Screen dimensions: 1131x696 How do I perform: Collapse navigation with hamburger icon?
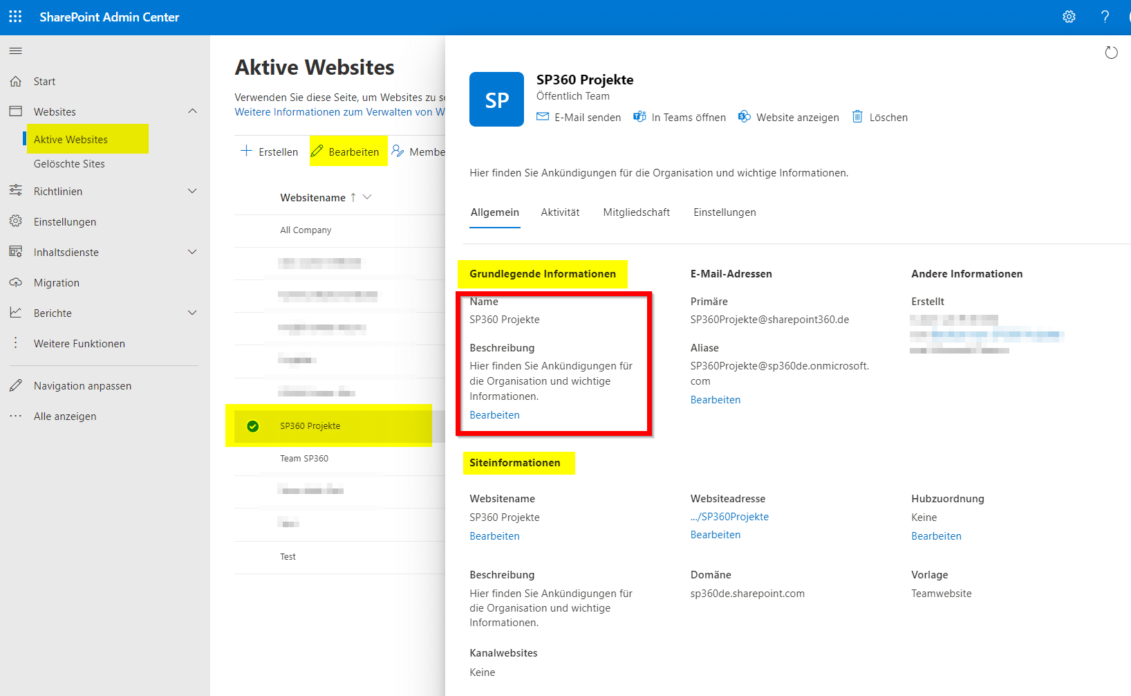coord(15,51)
